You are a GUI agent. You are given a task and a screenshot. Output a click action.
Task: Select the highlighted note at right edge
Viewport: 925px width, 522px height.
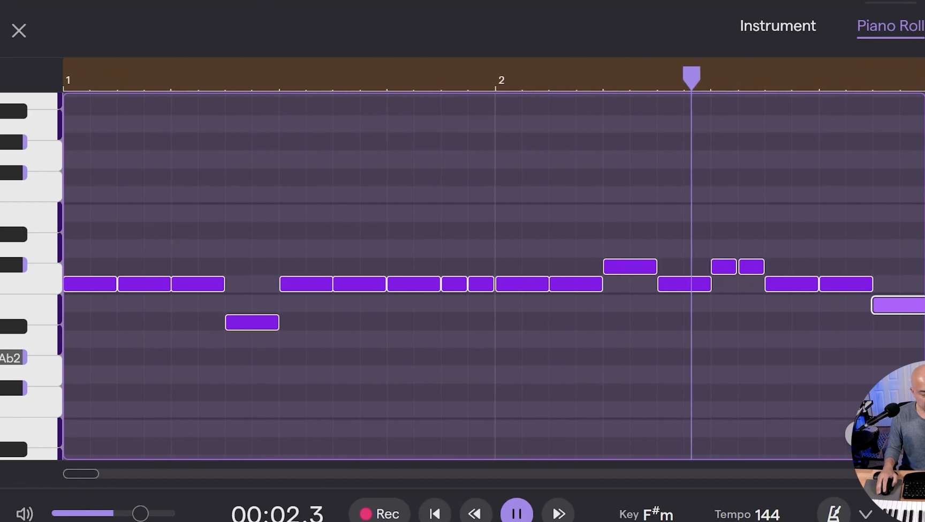[899, 305]
